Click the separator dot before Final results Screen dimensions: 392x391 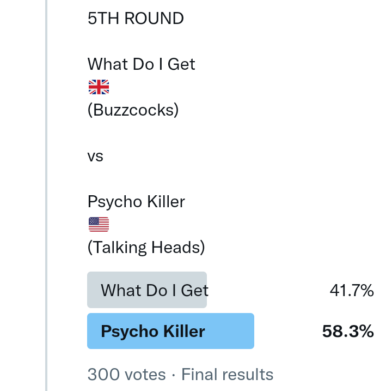[173, 375]
